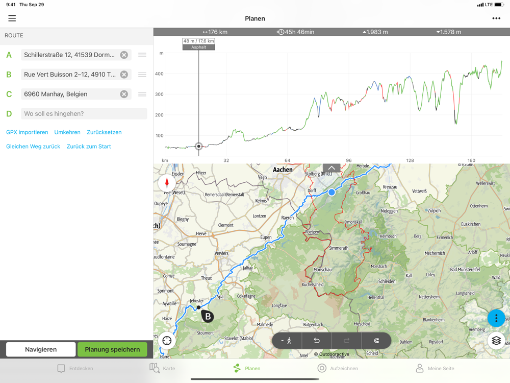Edit waypoint C Manhay field
Screen dimensions: 510x383
(x=76, y=94)
